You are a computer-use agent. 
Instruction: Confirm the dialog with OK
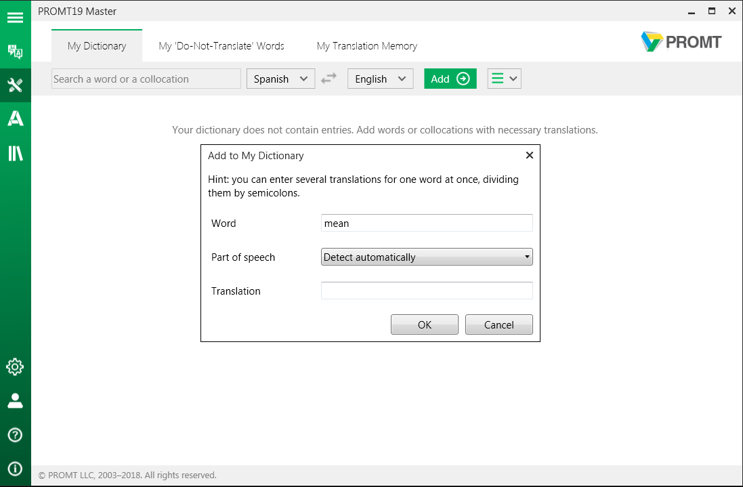click(425, 324)
